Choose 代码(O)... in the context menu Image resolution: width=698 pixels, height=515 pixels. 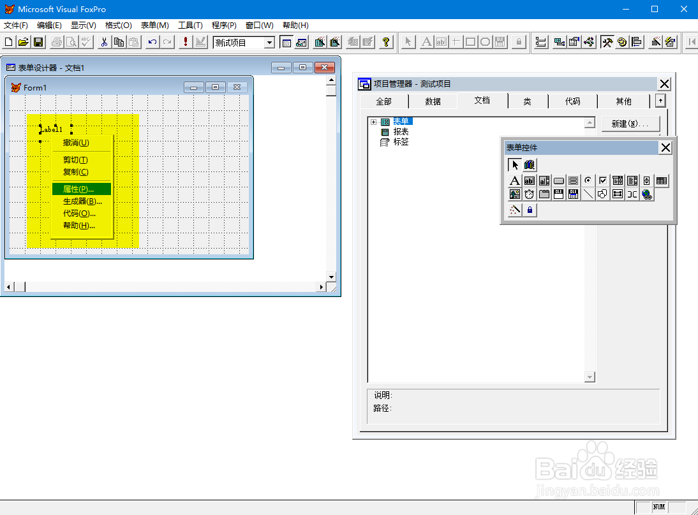click(x=82, y=214)
